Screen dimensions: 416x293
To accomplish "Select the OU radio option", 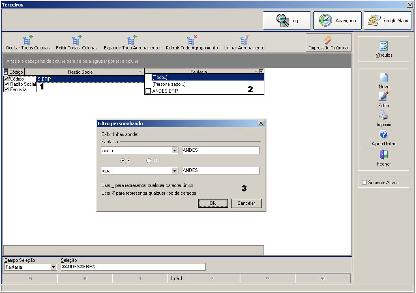I will pos(148,161).
